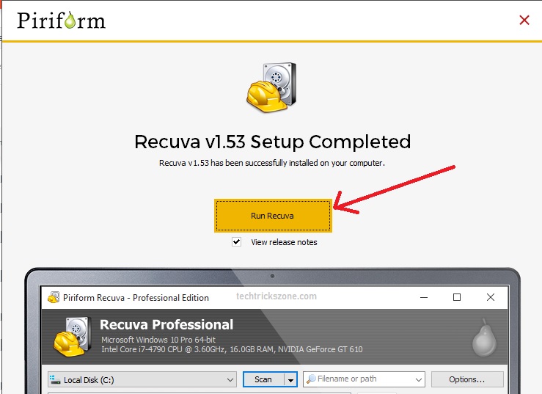542x394 pixels.
Task: Click the Scan button
Action: pyautogui.click(x=263, y=379)
